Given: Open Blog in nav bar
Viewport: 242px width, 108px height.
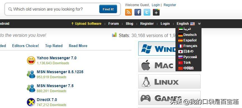Looking at the screenshot, I should [x=129, y=24].
